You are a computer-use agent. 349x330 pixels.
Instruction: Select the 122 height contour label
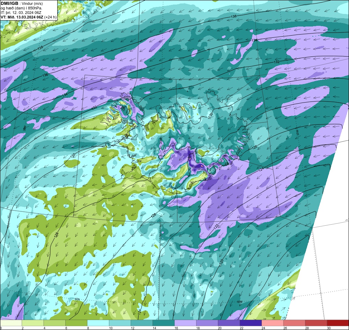click(216, 226)
